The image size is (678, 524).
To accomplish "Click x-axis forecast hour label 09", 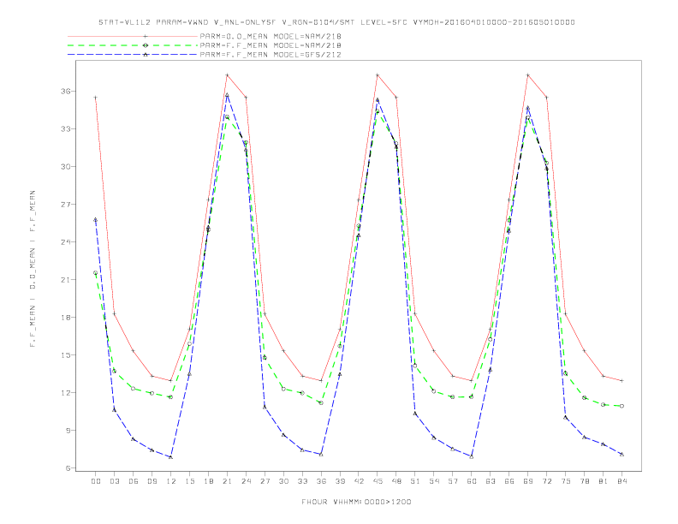I will pyautogui.click(x=152, y=481).
